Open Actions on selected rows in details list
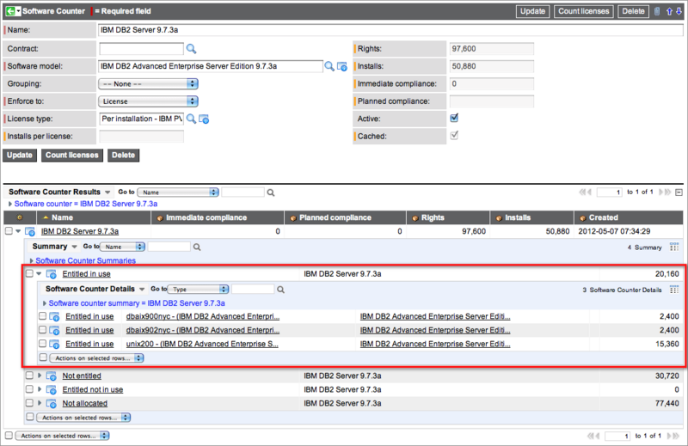The height and width of the screenshot is (446, 688). [x=96, y=358]
